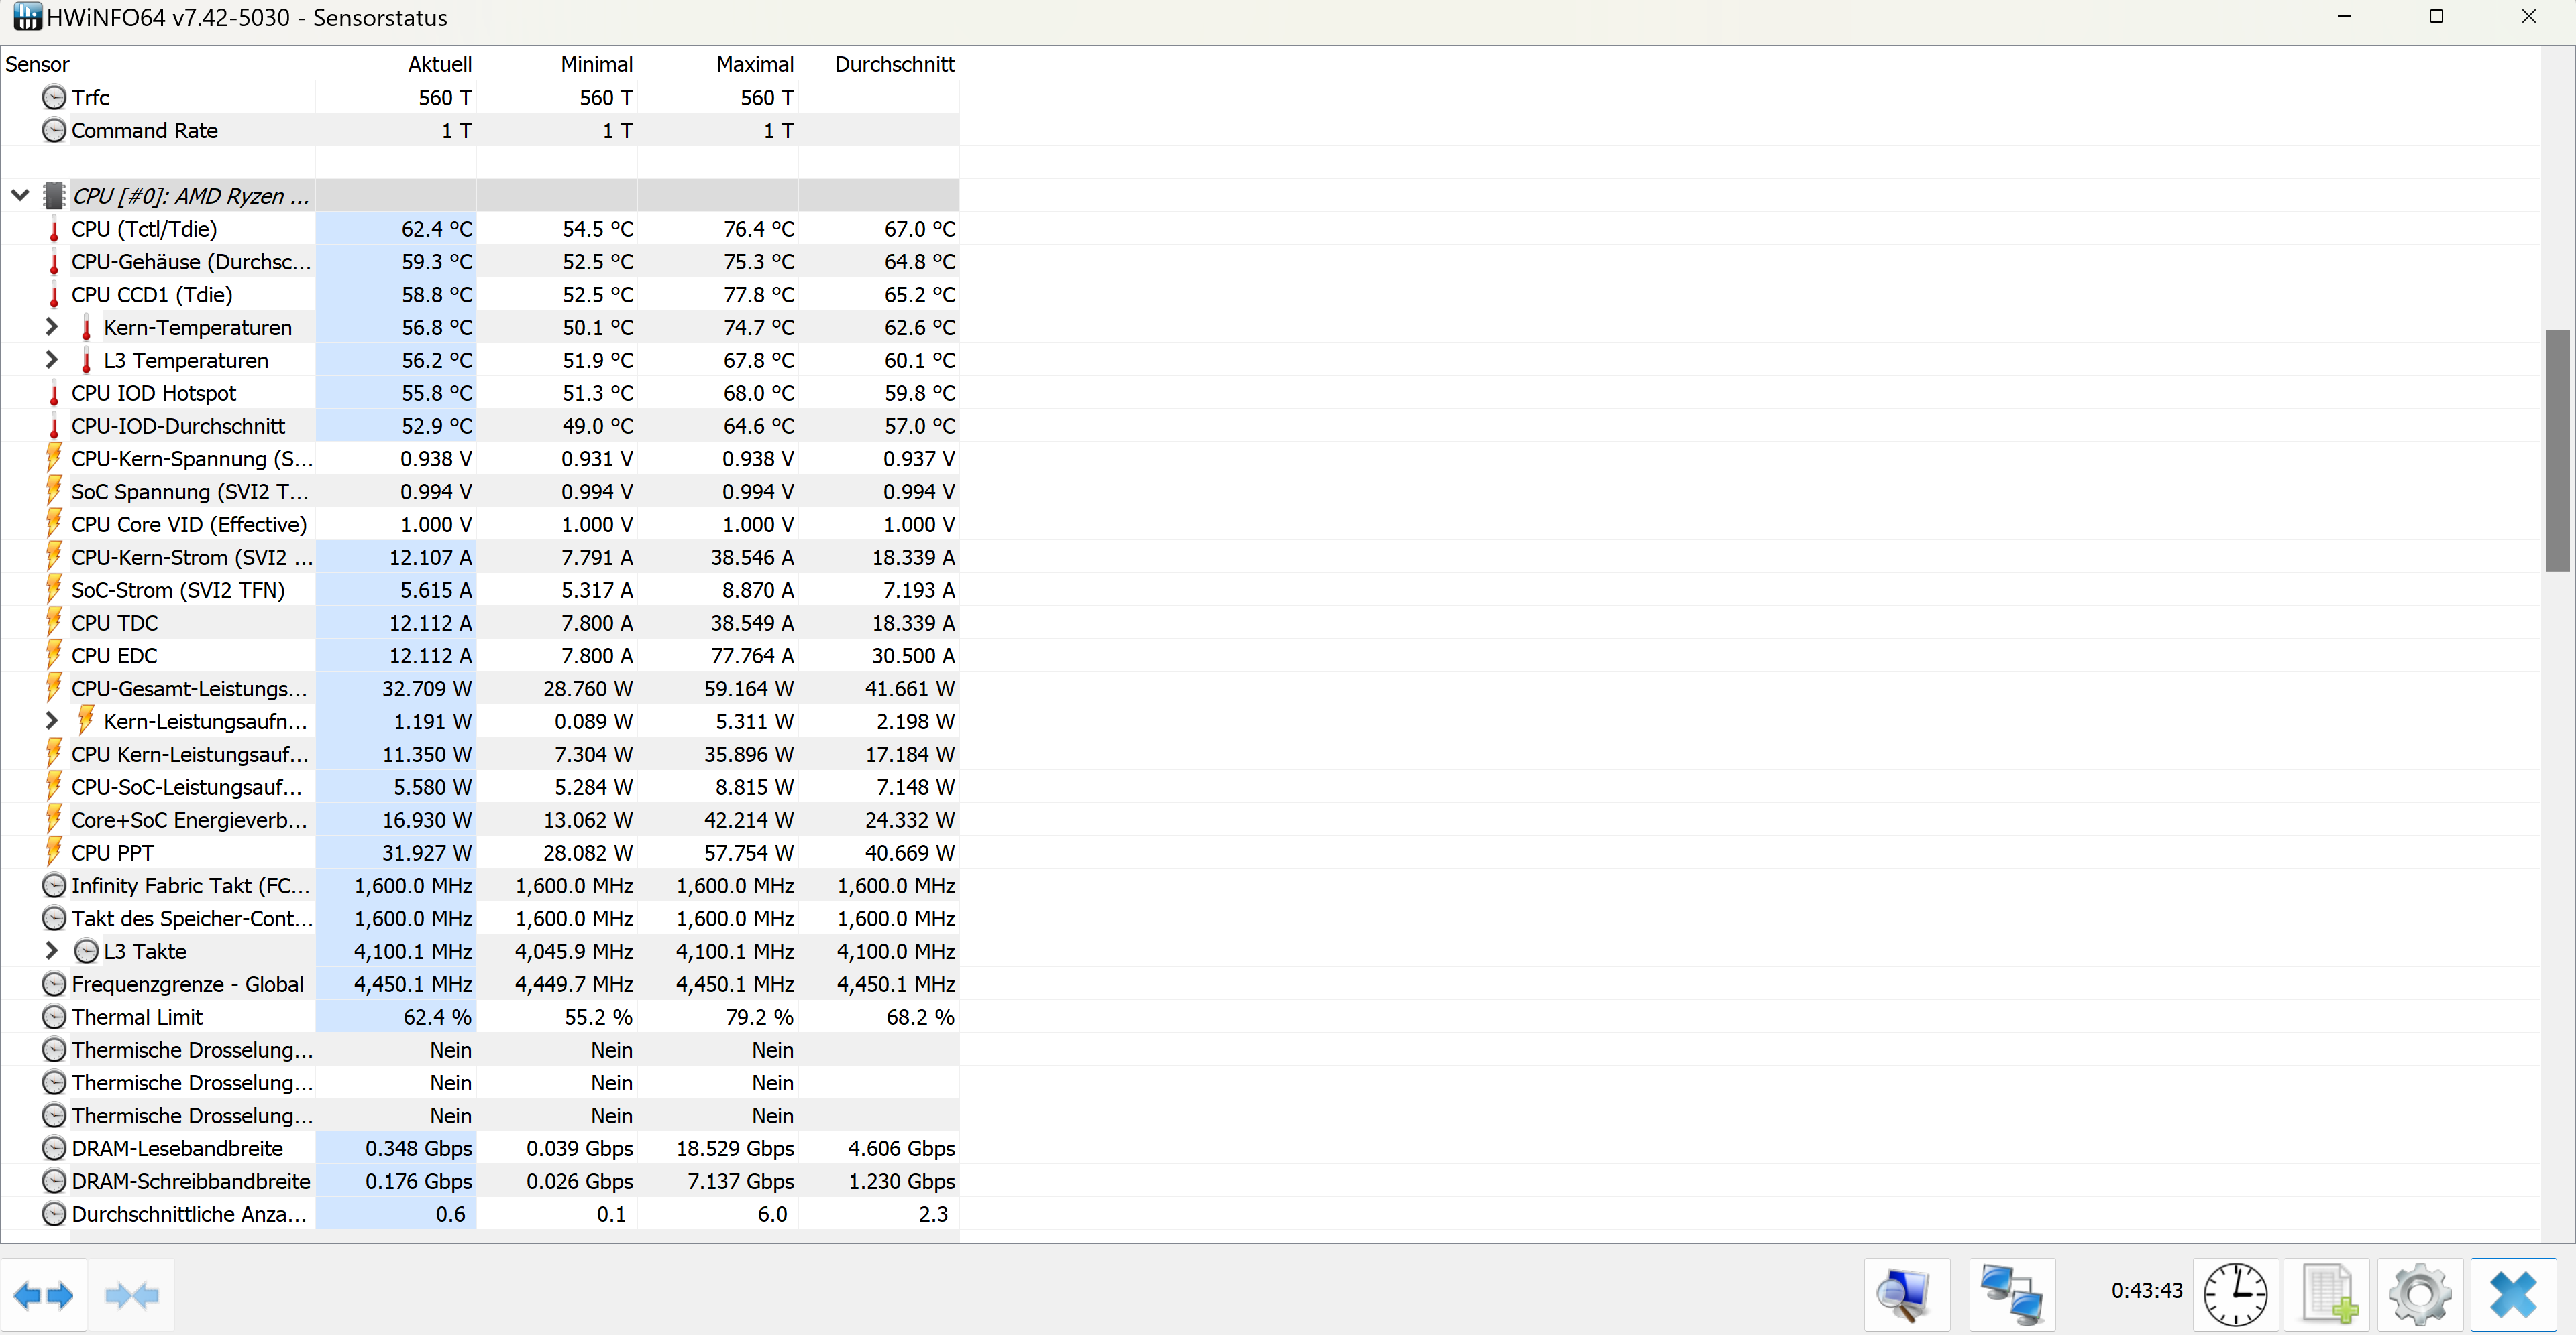Image resolution: width=2576 pixels, height=1335 pixels.
Task: Close the sensor window with the blue X icon
Action: coord(2513,1294)
